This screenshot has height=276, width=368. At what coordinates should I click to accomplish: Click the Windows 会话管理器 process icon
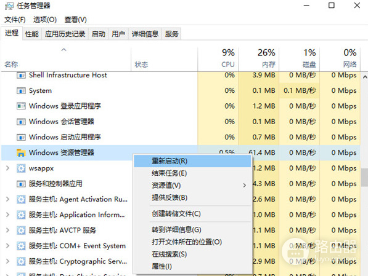[x=21, y=122]
